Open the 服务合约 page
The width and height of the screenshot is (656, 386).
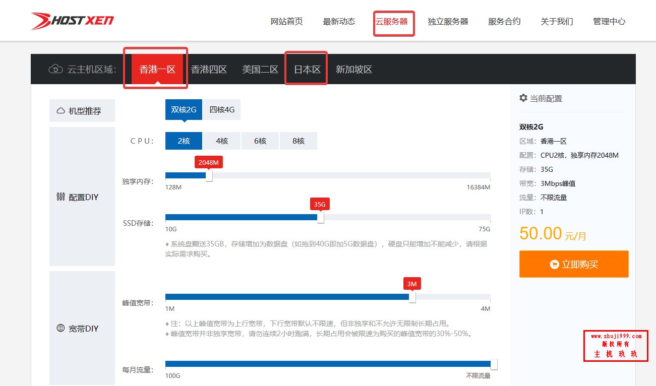pyautogui.click(x=505, y=22)
